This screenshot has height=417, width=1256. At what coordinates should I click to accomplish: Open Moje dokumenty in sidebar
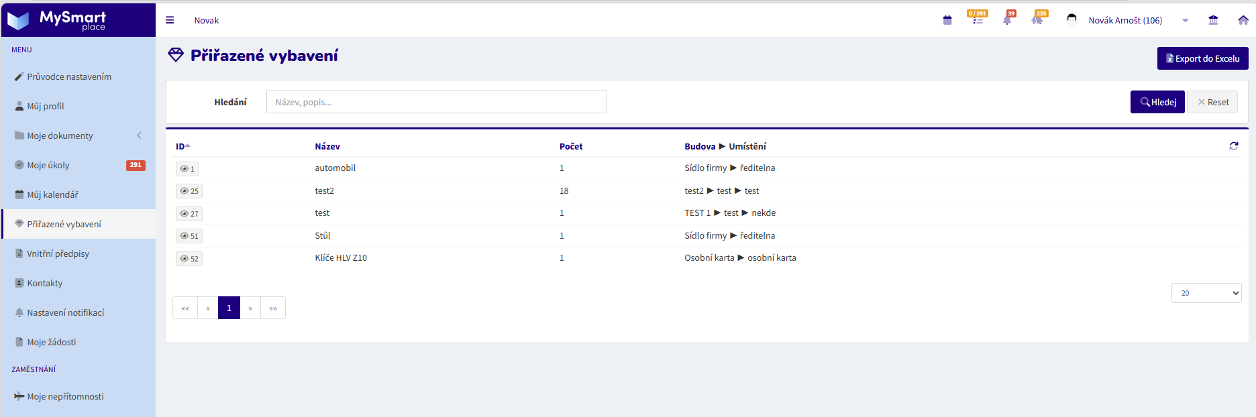coord(78,135)
